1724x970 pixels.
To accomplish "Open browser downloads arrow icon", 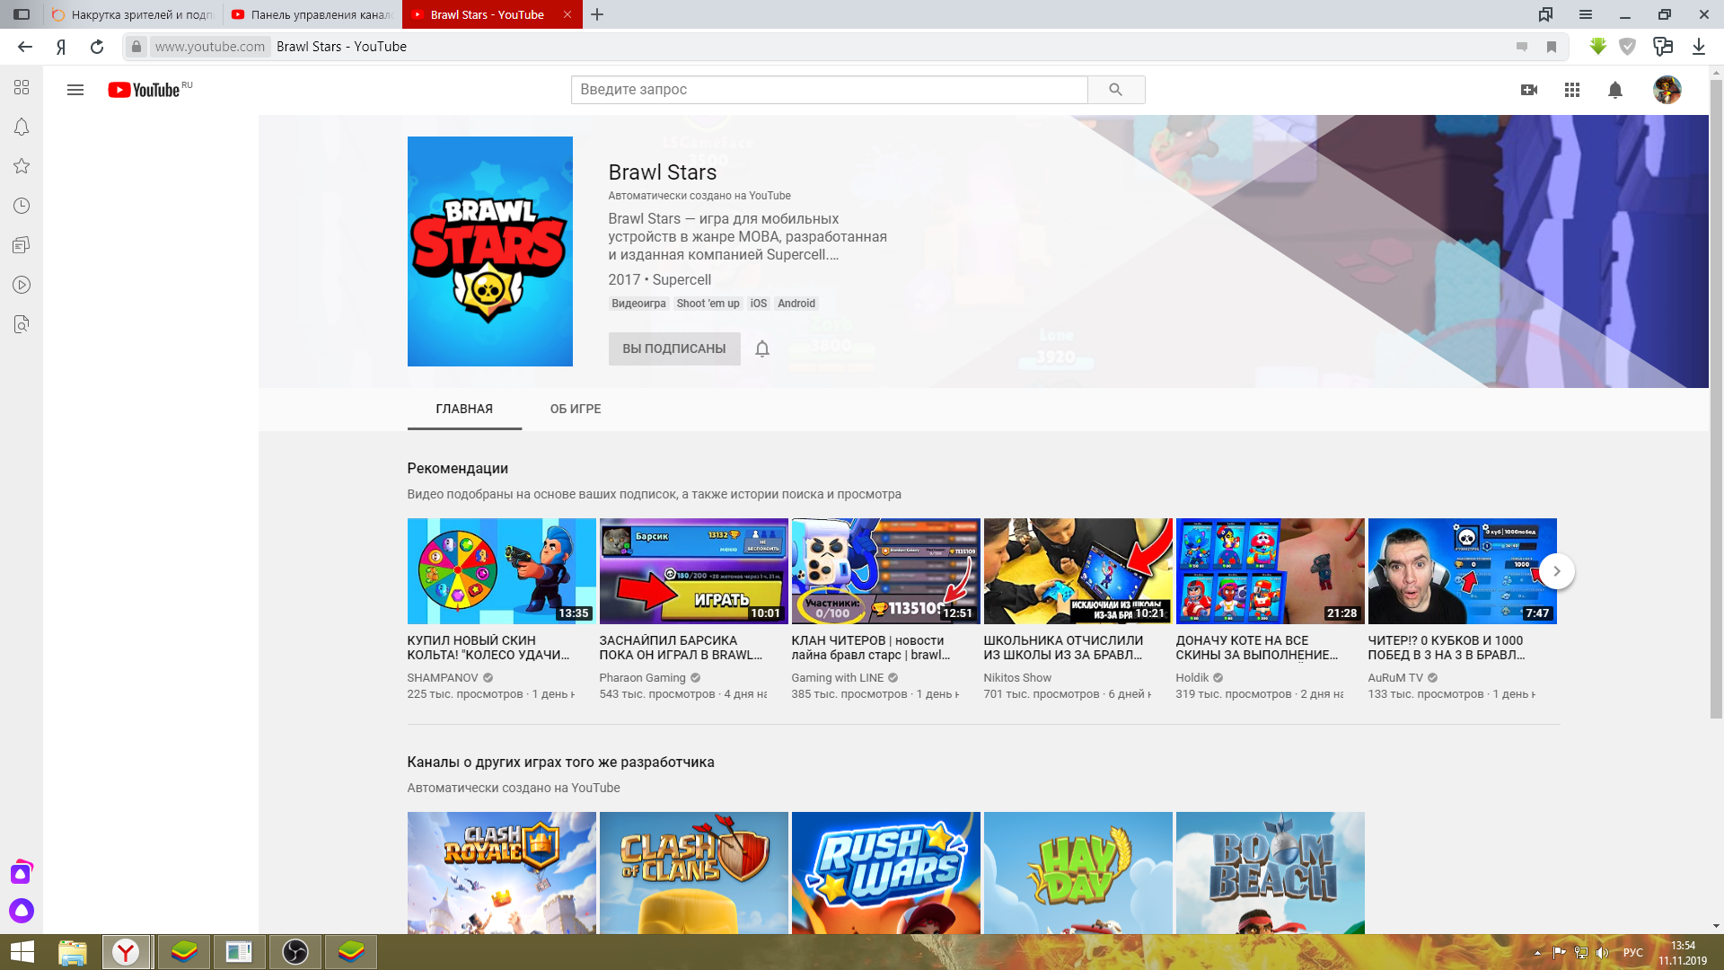I will pos(1699,47).
